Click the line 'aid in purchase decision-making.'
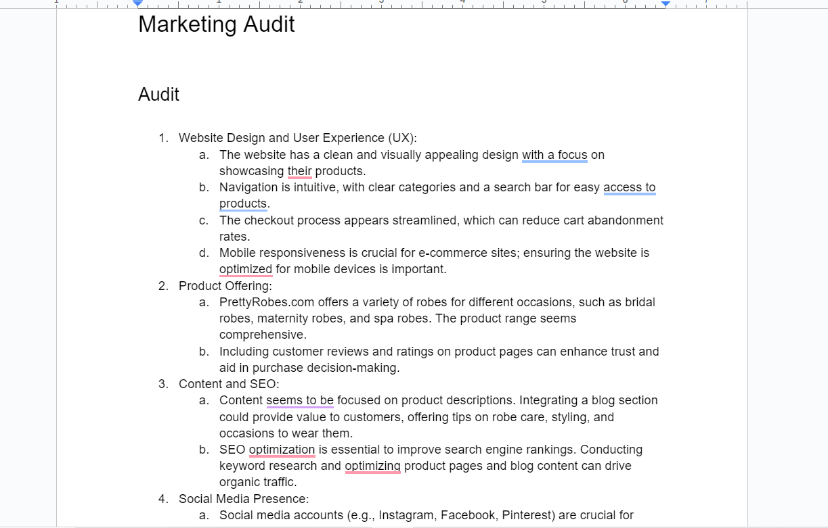The image size is (828, 528). 309,368
